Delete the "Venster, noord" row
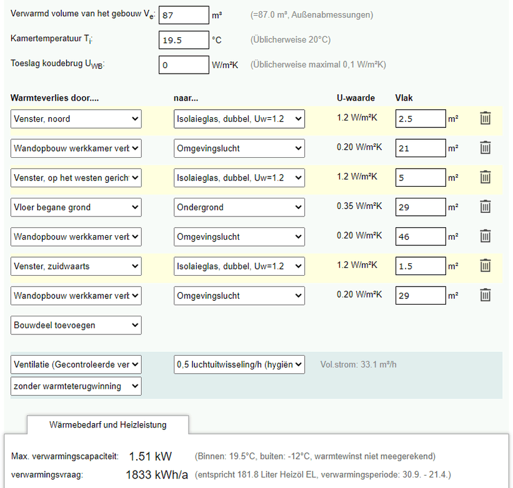513x488 pixels. click(x=486, y=117)
